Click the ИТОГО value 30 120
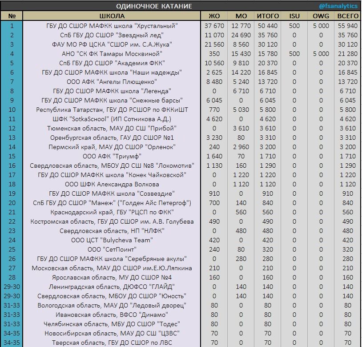 click(268, 44)
